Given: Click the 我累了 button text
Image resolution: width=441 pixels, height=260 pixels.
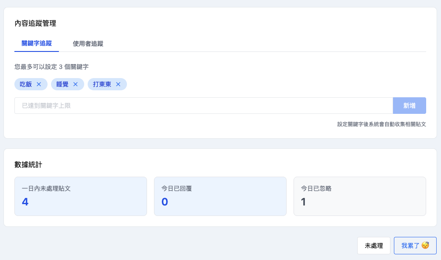Looking at the screenshot, I should click(410, 246).
